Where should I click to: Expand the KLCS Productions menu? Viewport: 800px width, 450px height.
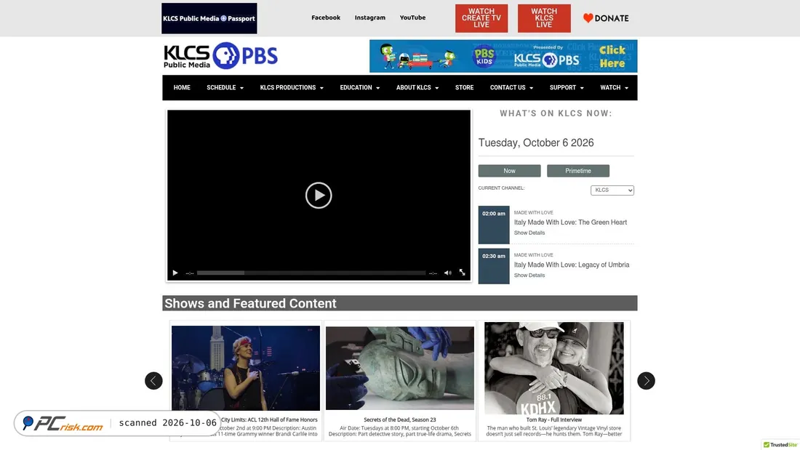pyautogui.click(x=292, y=88)
